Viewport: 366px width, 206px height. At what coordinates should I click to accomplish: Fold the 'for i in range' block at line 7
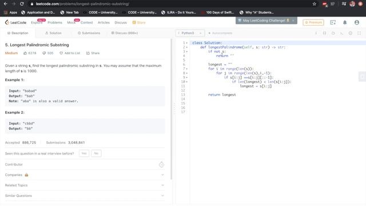click(x=187, y=69)
